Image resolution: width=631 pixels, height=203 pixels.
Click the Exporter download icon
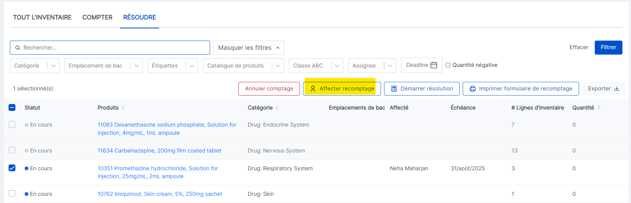pyautogui.click(x=617, y=89)
